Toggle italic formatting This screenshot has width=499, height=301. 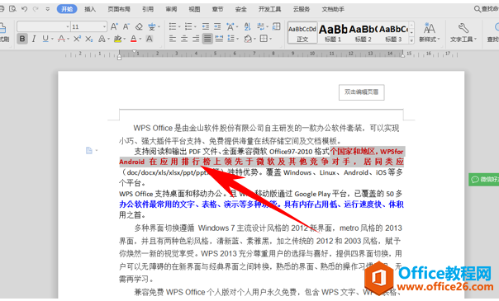pos(34,39)
